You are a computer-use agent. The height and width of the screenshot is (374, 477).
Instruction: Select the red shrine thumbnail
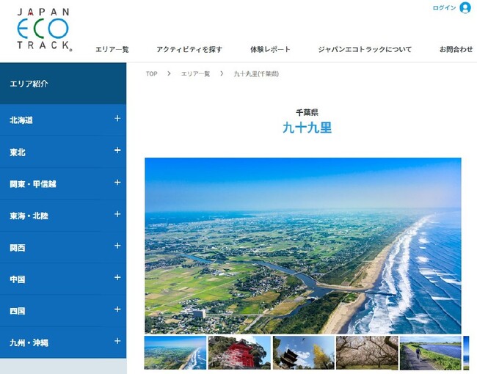239,353
